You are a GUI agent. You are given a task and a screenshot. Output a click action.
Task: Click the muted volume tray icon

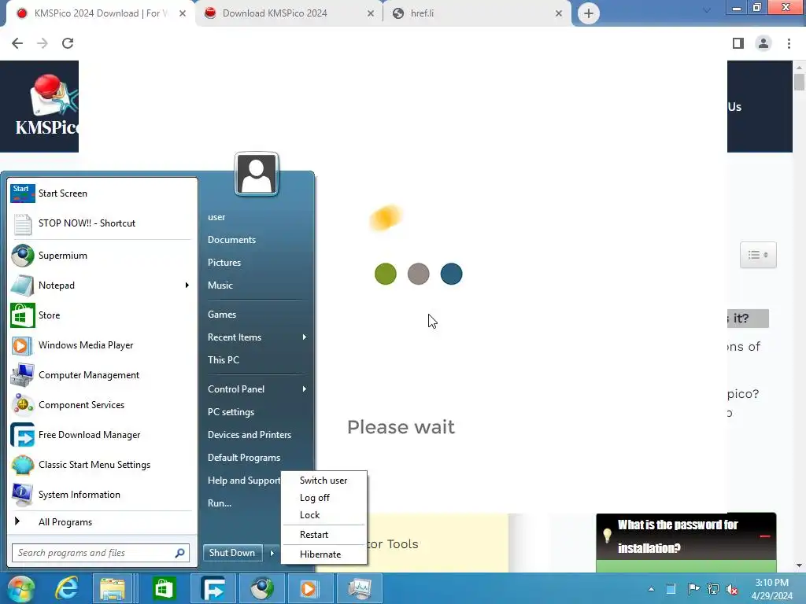coord(732,589)
